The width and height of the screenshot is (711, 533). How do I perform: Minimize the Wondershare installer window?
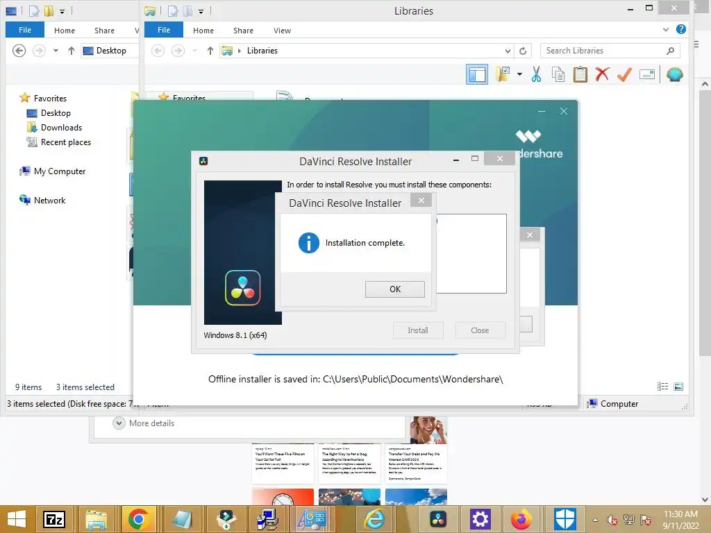coord(542,111)
